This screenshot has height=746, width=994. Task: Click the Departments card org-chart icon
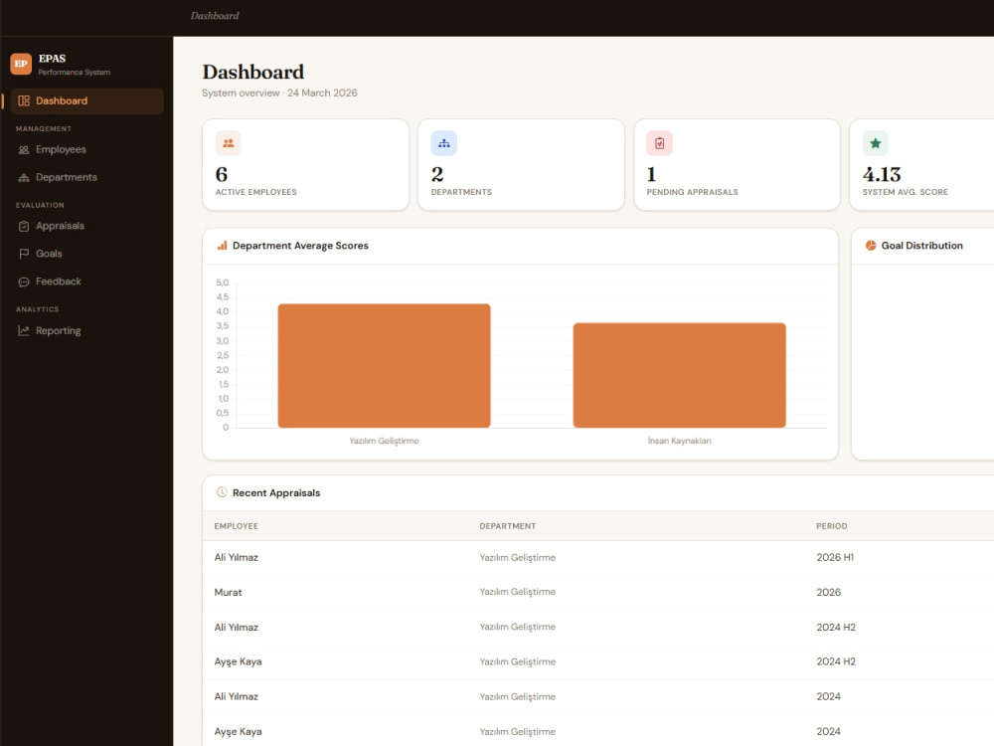(443, 143)
